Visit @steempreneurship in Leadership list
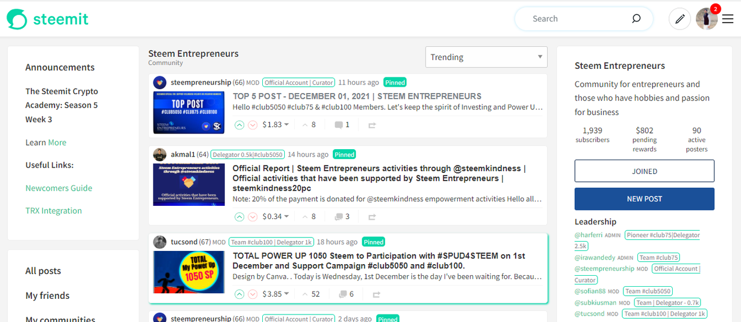 [604, 269]
